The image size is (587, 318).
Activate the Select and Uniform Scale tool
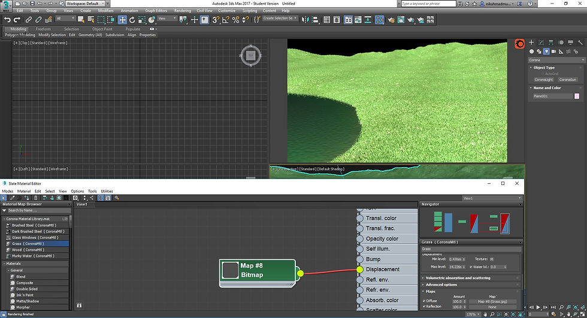click(x=142, y=20)
